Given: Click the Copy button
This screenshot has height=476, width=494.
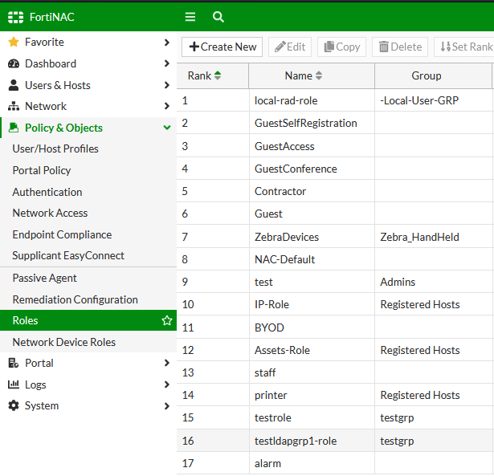Looking at the screenshot, I should (x=342, y=47).
